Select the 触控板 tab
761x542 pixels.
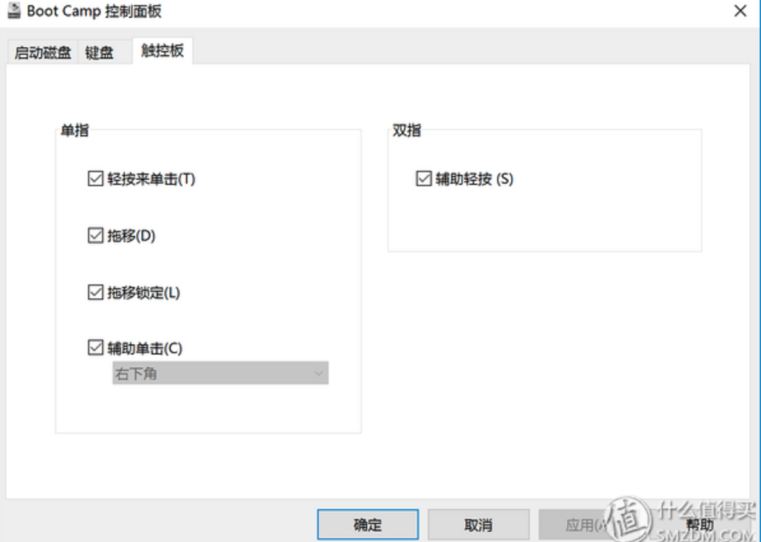(x=163, y=50)
